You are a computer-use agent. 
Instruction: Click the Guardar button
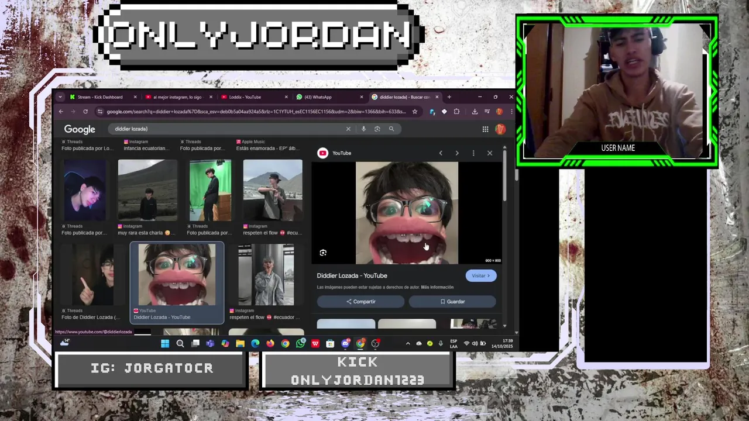[452, 302]
